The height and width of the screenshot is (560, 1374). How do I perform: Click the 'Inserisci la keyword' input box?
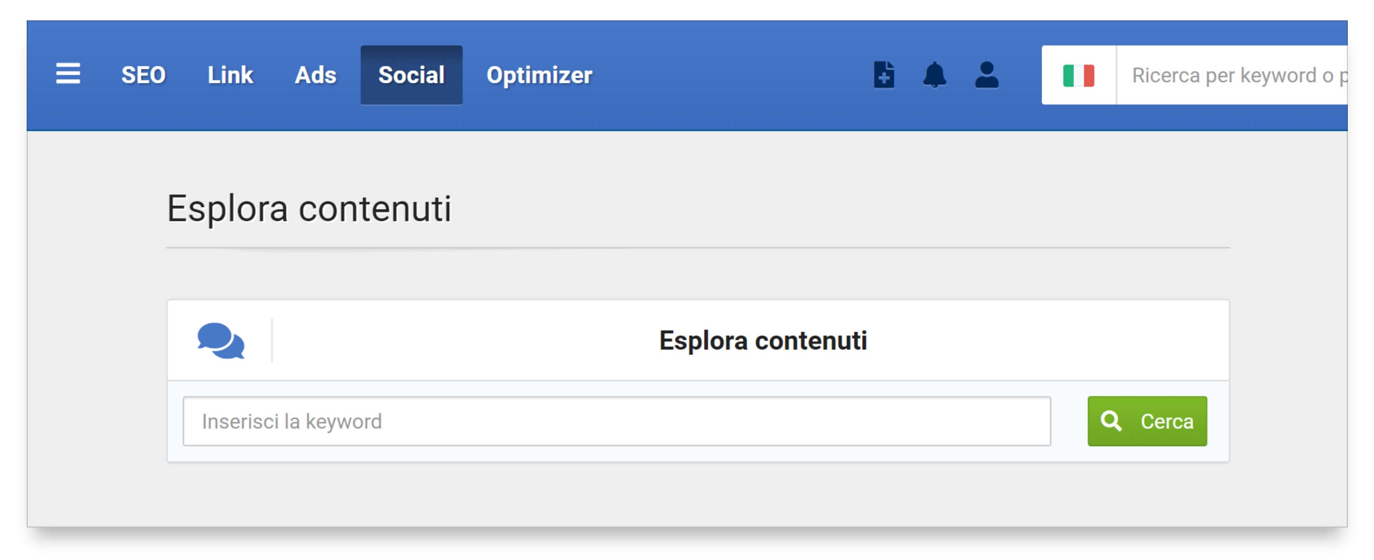[616, 421]
